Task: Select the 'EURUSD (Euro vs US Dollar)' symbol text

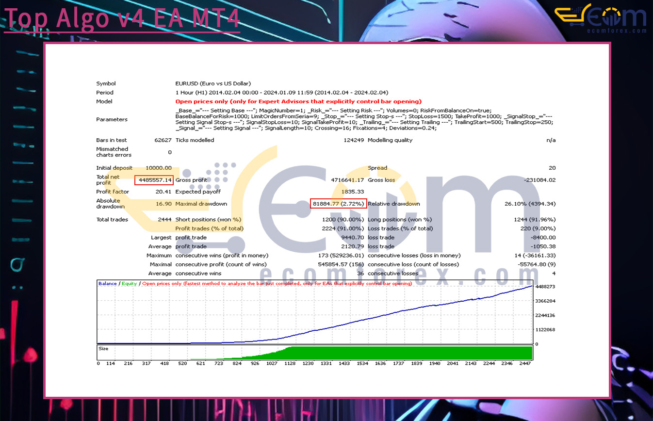Action: [213, 83]
